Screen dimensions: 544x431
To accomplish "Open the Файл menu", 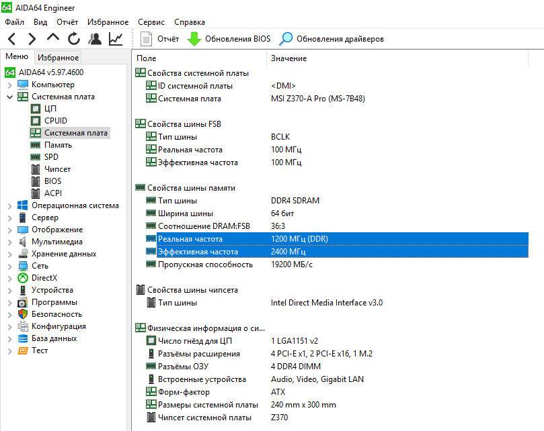I will click(x=14, y=22).
